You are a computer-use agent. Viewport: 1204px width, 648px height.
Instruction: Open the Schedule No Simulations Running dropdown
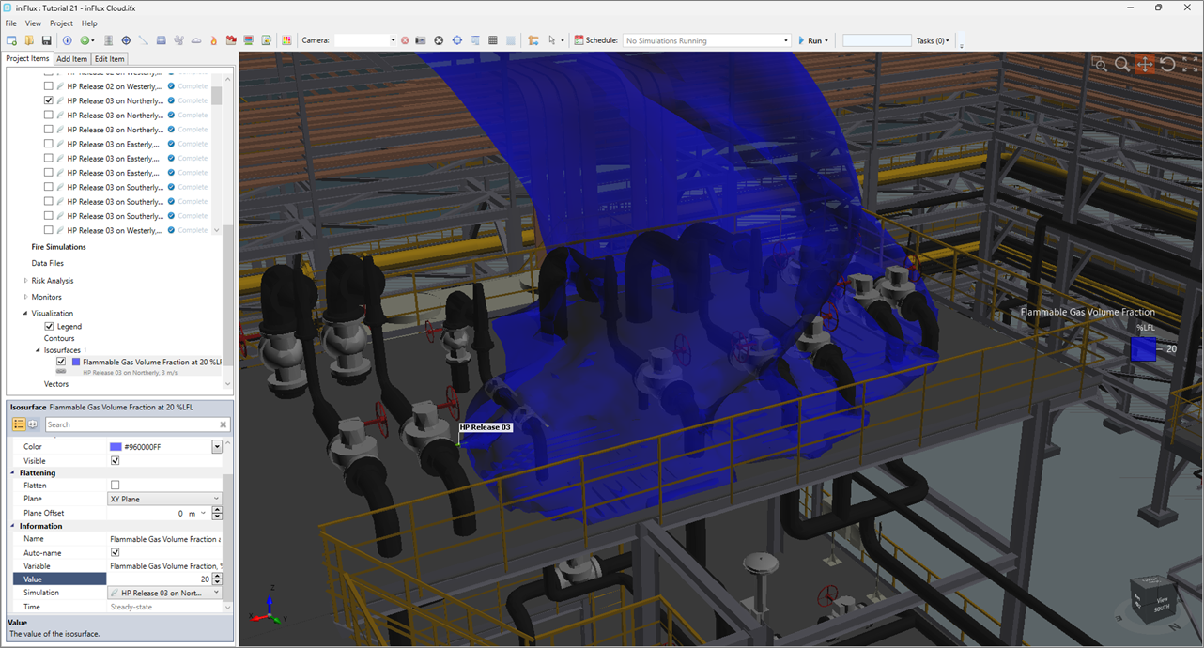coord(707,40)
